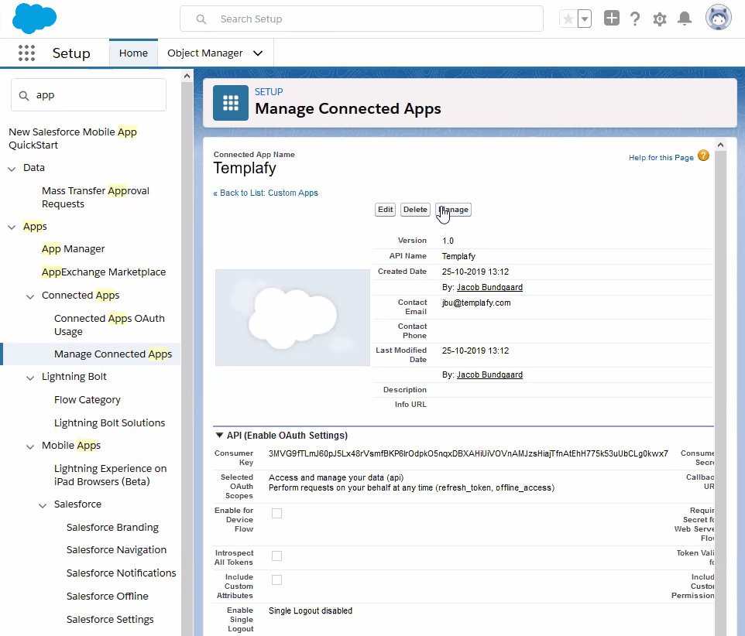Click the favorites star icon
Screen dimensions: 745x636
[x=568, y=19]
